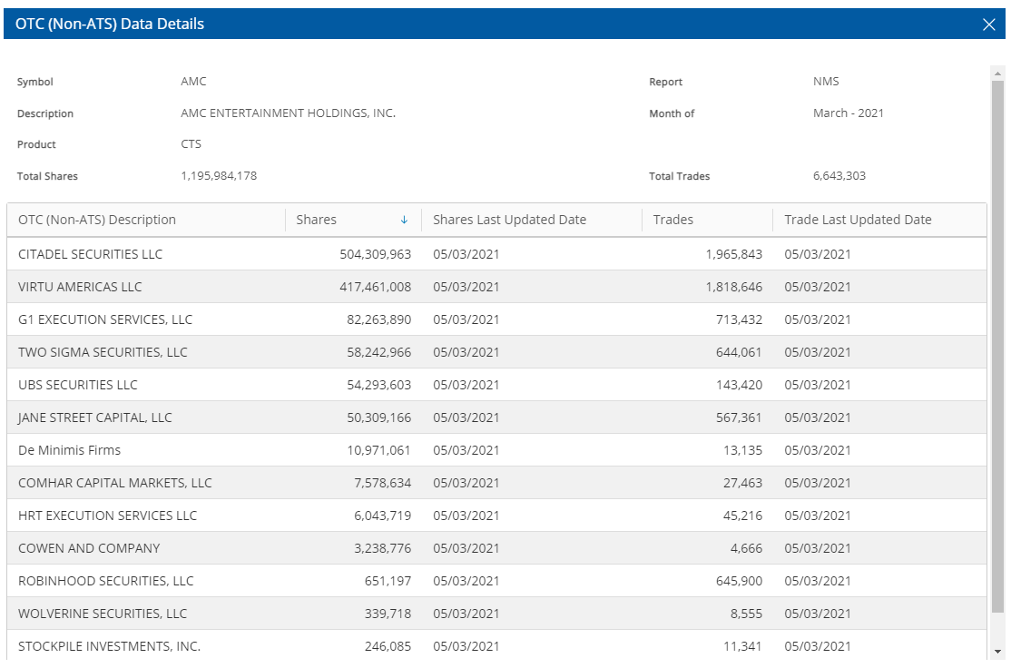Sort by OTC (Non-ATS) Description column
The height and width of the screenshot is (668, 1011).
tap(97, 220)
